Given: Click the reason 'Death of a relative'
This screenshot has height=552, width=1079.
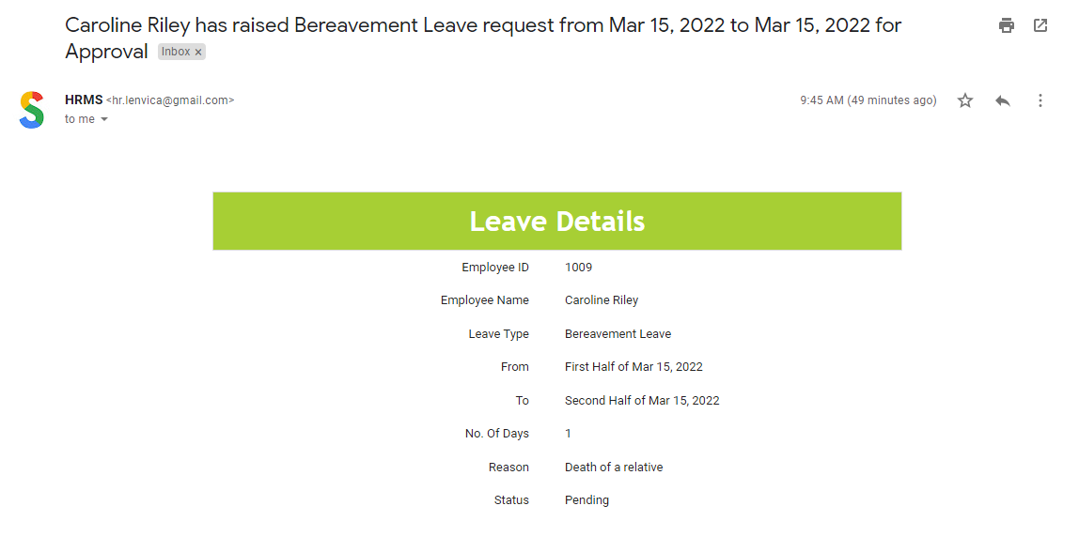Looking at the screenshot, I should tap(614, 468).
